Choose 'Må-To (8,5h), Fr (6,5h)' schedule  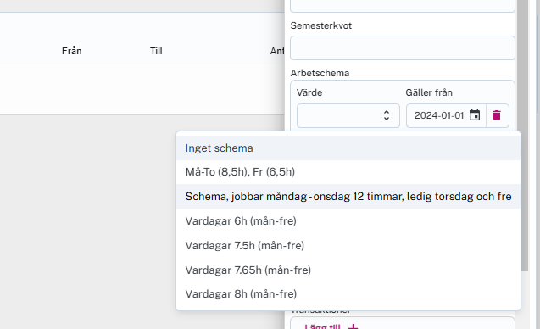click(x=348, y=172)
